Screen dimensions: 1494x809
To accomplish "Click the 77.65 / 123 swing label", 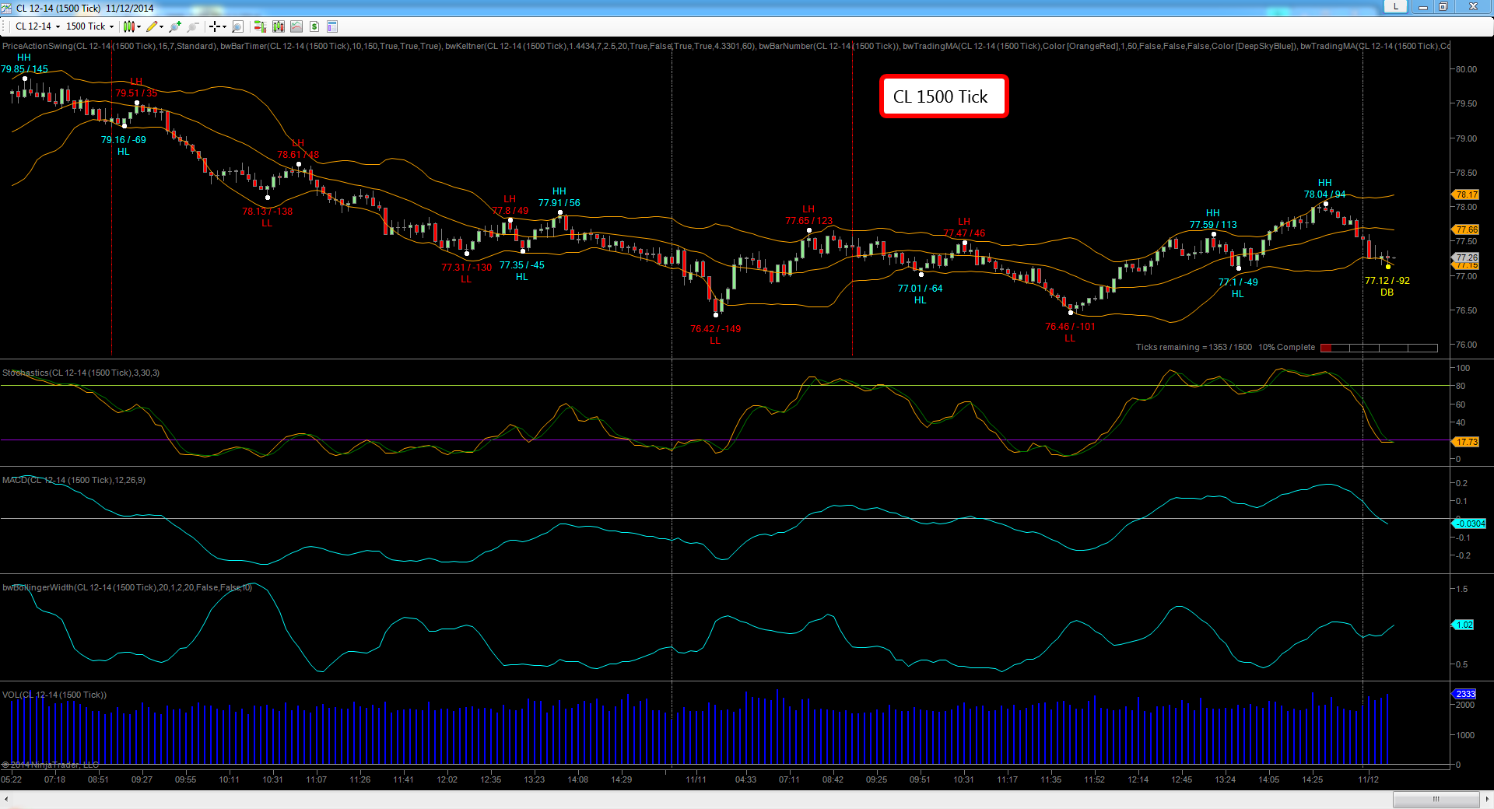I will [809, 221].
